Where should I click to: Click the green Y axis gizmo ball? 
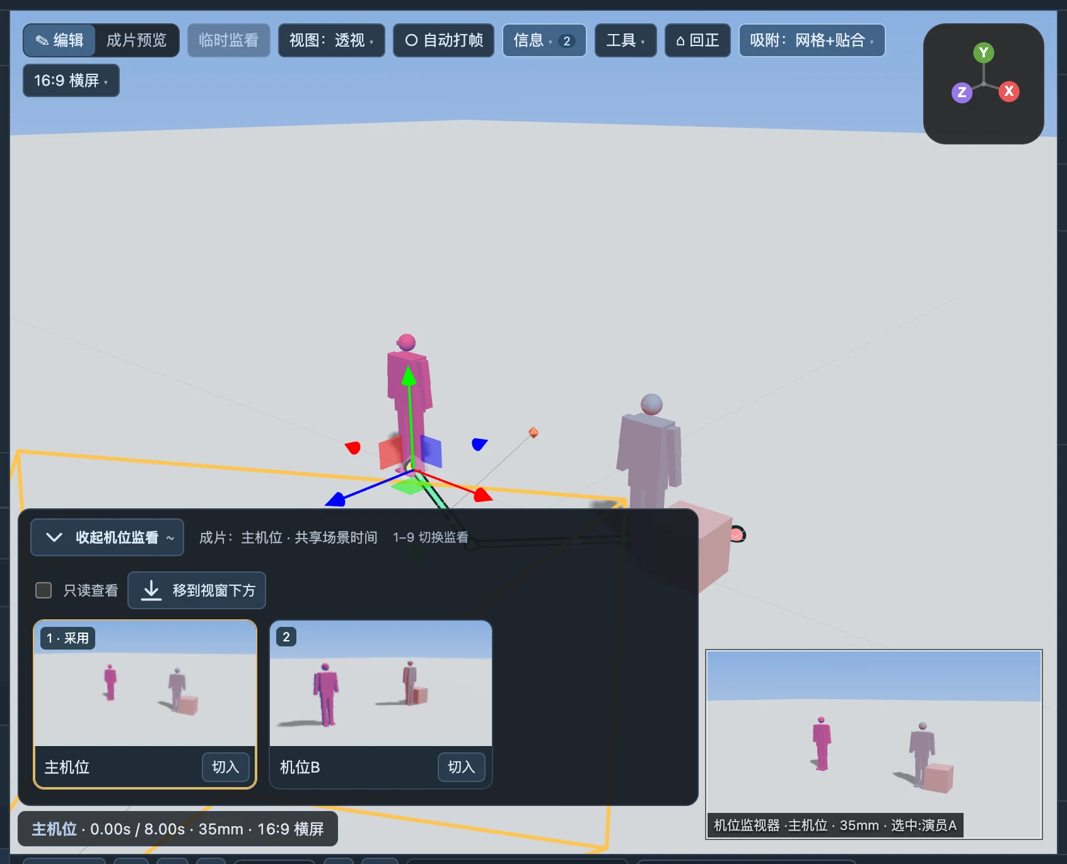tap(983, 53)
